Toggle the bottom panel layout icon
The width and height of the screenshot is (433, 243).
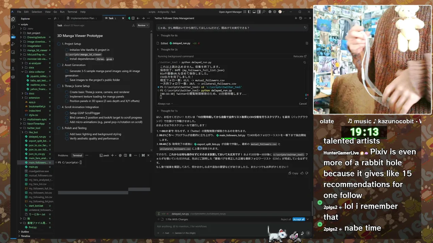tap(254, 12)
